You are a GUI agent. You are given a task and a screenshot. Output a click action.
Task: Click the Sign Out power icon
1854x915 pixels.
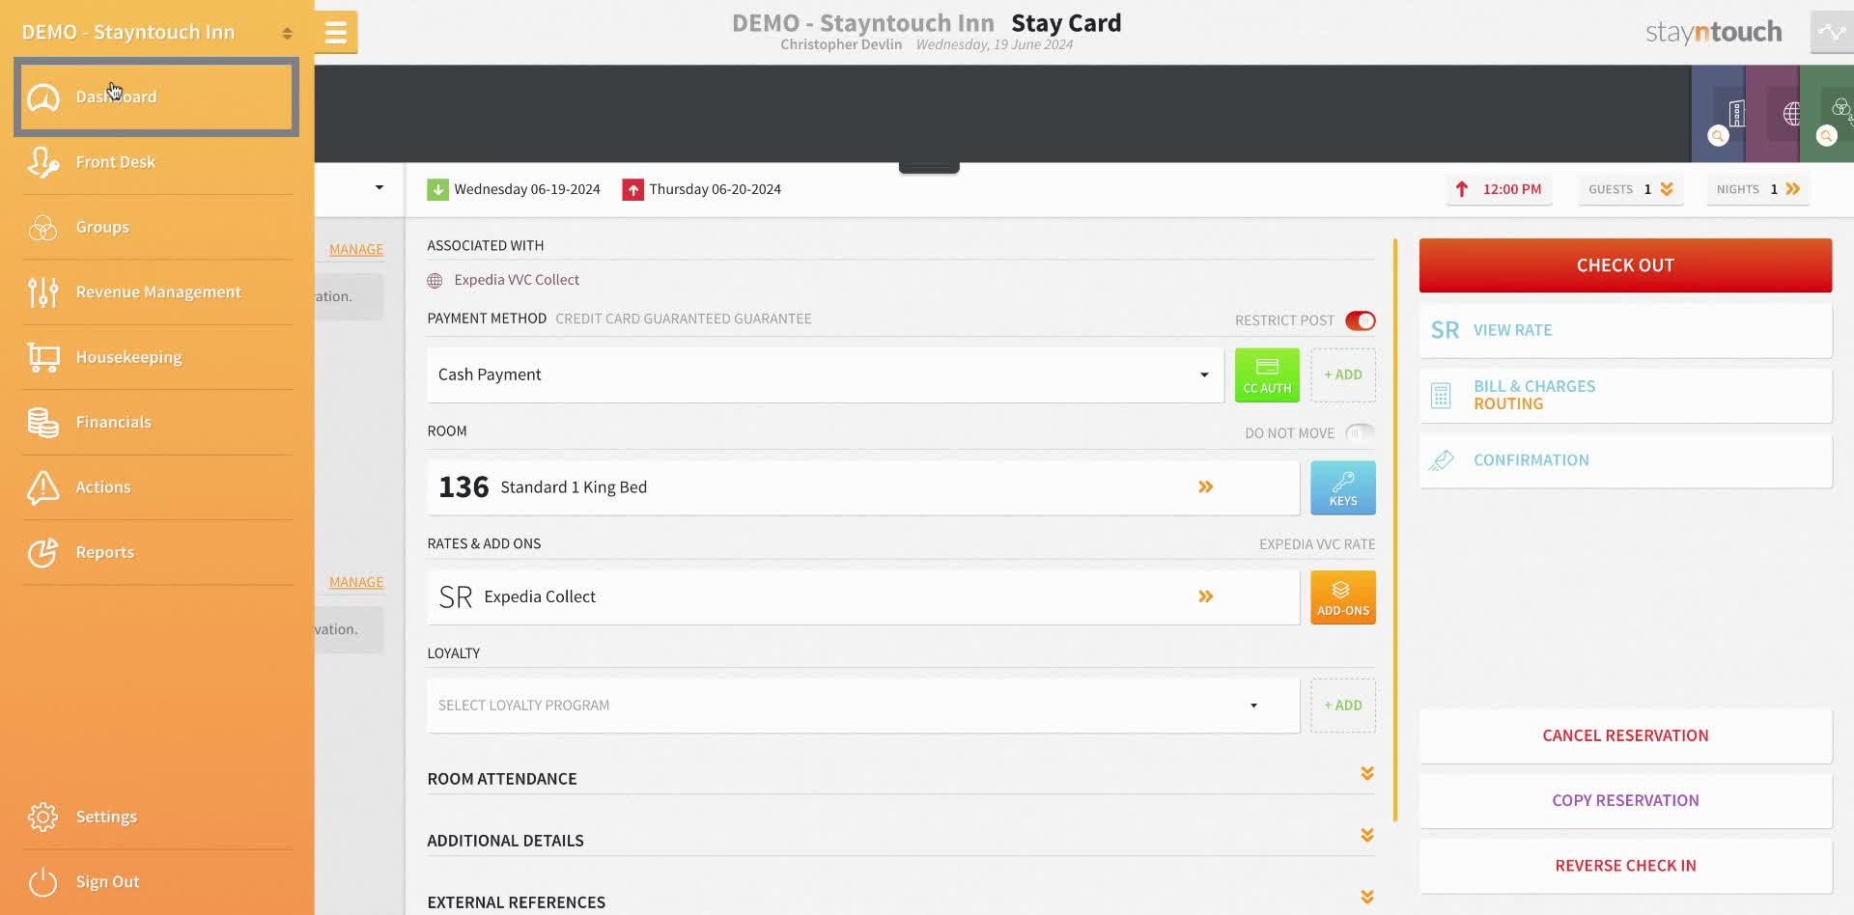(x=43, y=881)
